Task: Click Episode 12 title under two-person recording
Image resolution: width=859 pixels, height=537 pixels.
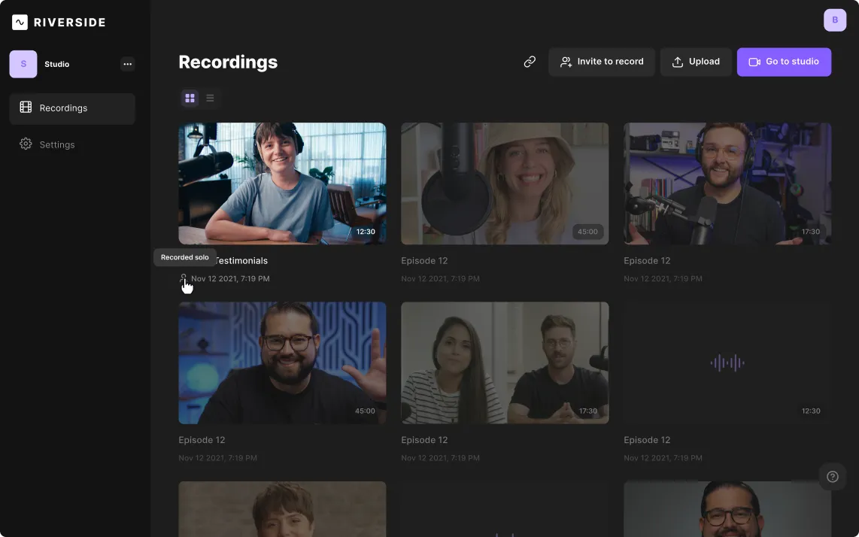Action: (x=424, y=440)
